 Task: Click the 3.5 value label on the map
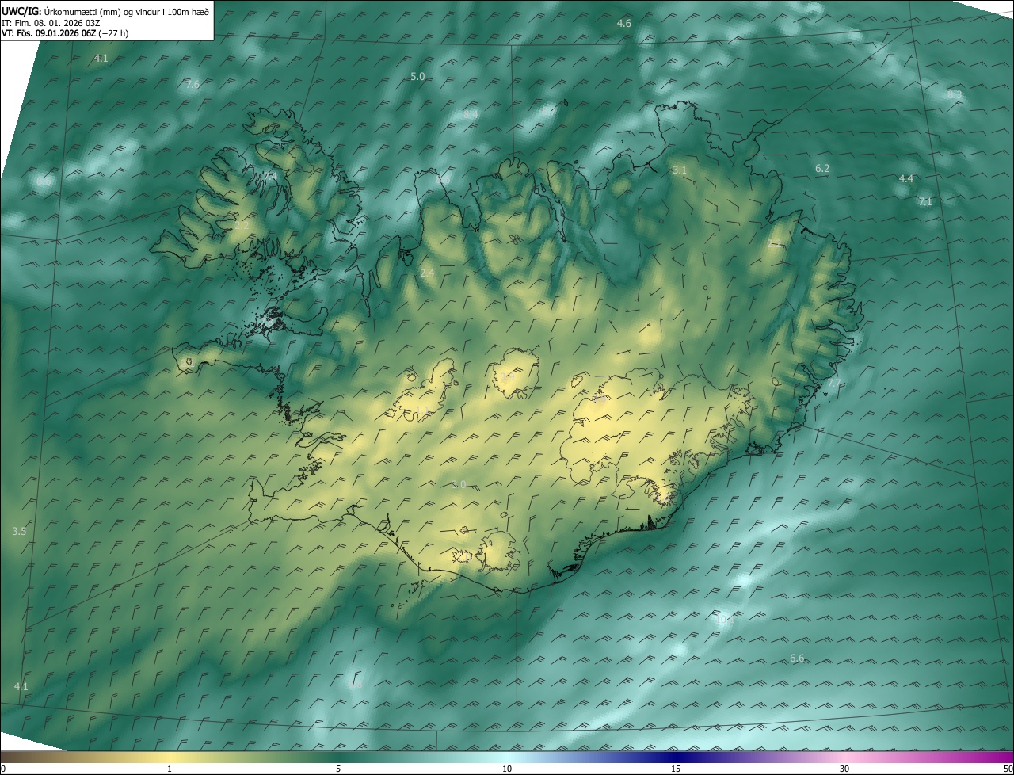click(x=19, y=532)
